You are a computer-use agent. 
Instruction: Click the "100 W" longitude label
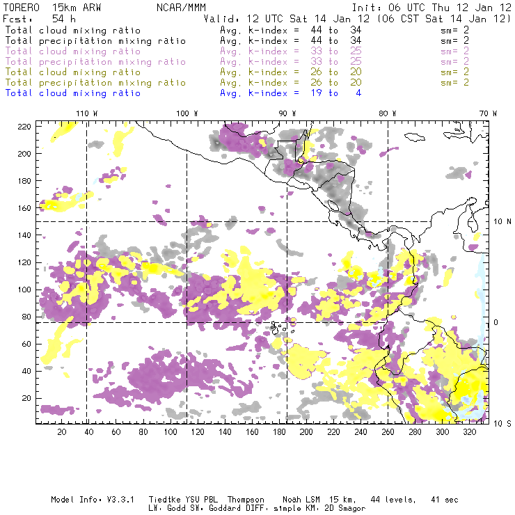[187, 113]
